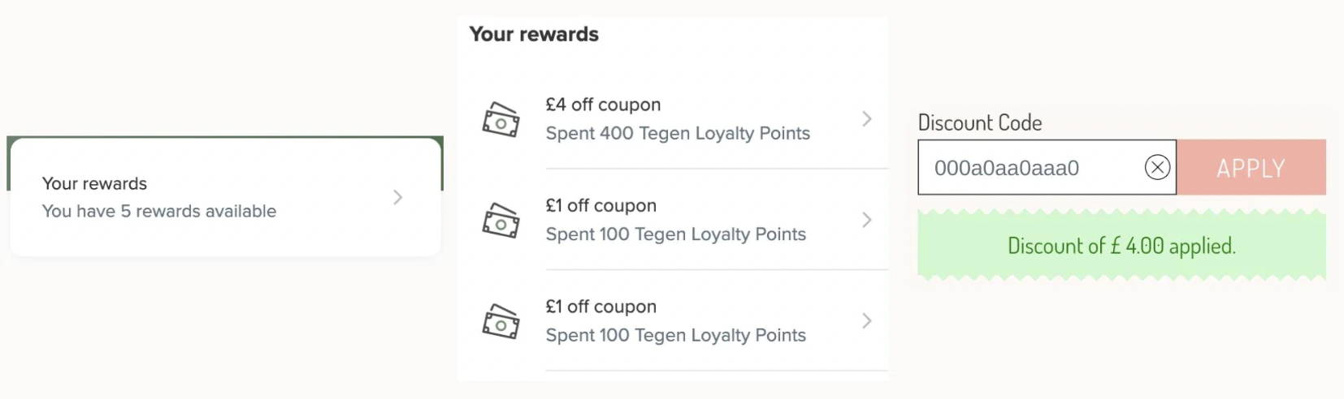Click the last row's "Spent 100 Tegen Loyalty Points"
Image resolution: width=1344 pixels, height=399 pixels.
click(676, 335)
